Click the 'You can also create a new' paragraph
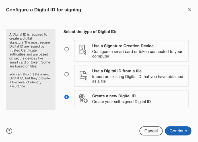This screenshot has height=142, width=198. pos(30,80)
